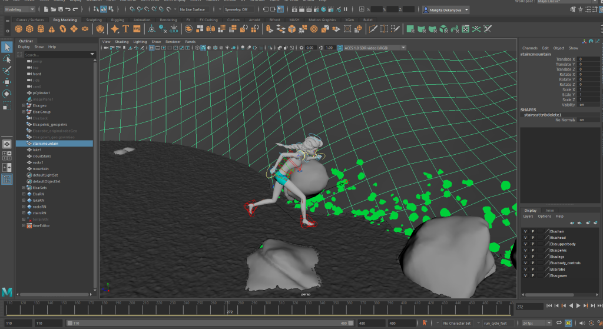Viewport: 603px width, 329px height.
Task: Open the Margita Dekanyova account dropdown
Action: point(446,10)
